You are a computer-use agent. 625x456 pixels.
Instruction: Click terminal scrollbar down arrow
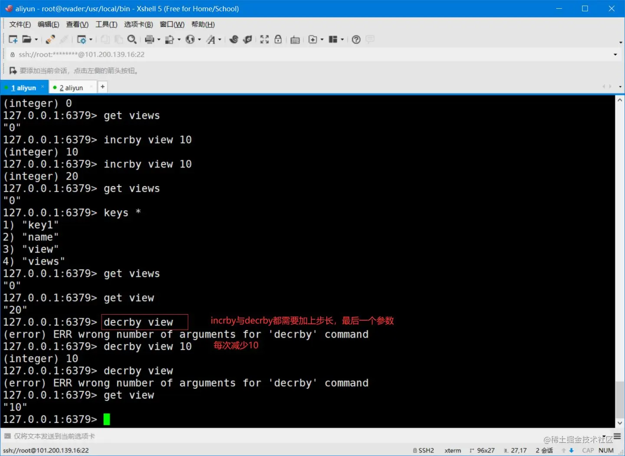(x=620, y=423)
